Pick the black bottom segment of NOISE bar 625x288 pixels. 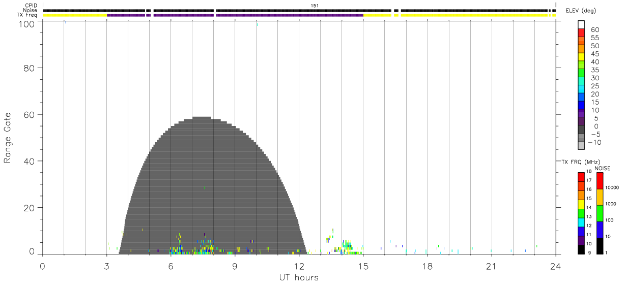pos(600,246)
